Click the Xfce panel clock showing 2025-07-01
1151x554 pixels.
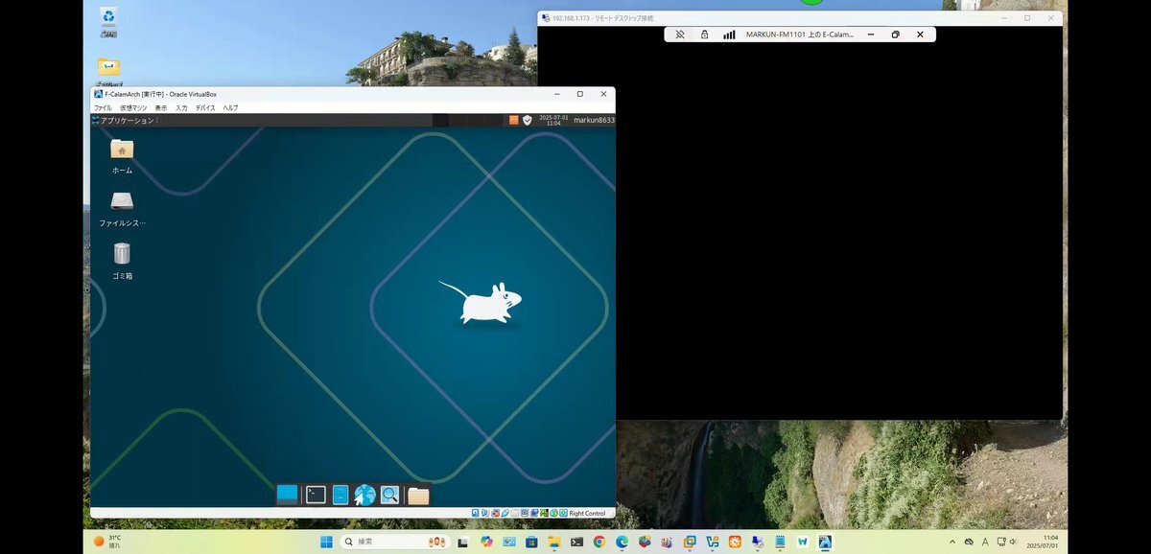[x=553, y=120]
